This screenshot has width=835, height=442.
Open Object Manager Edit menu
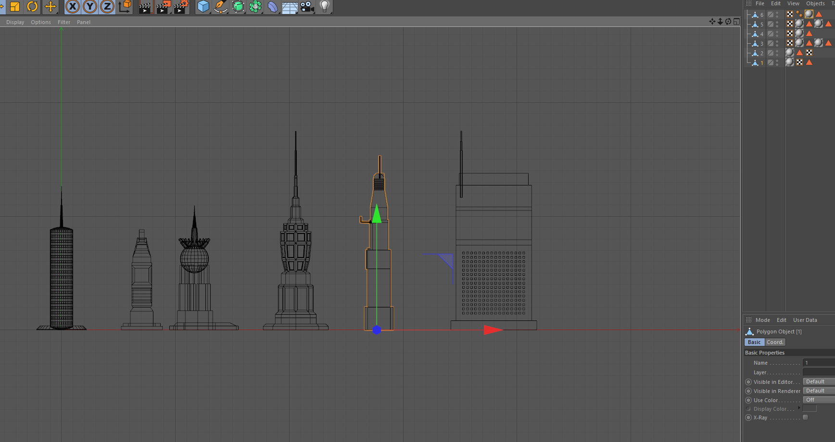(776, 3)
